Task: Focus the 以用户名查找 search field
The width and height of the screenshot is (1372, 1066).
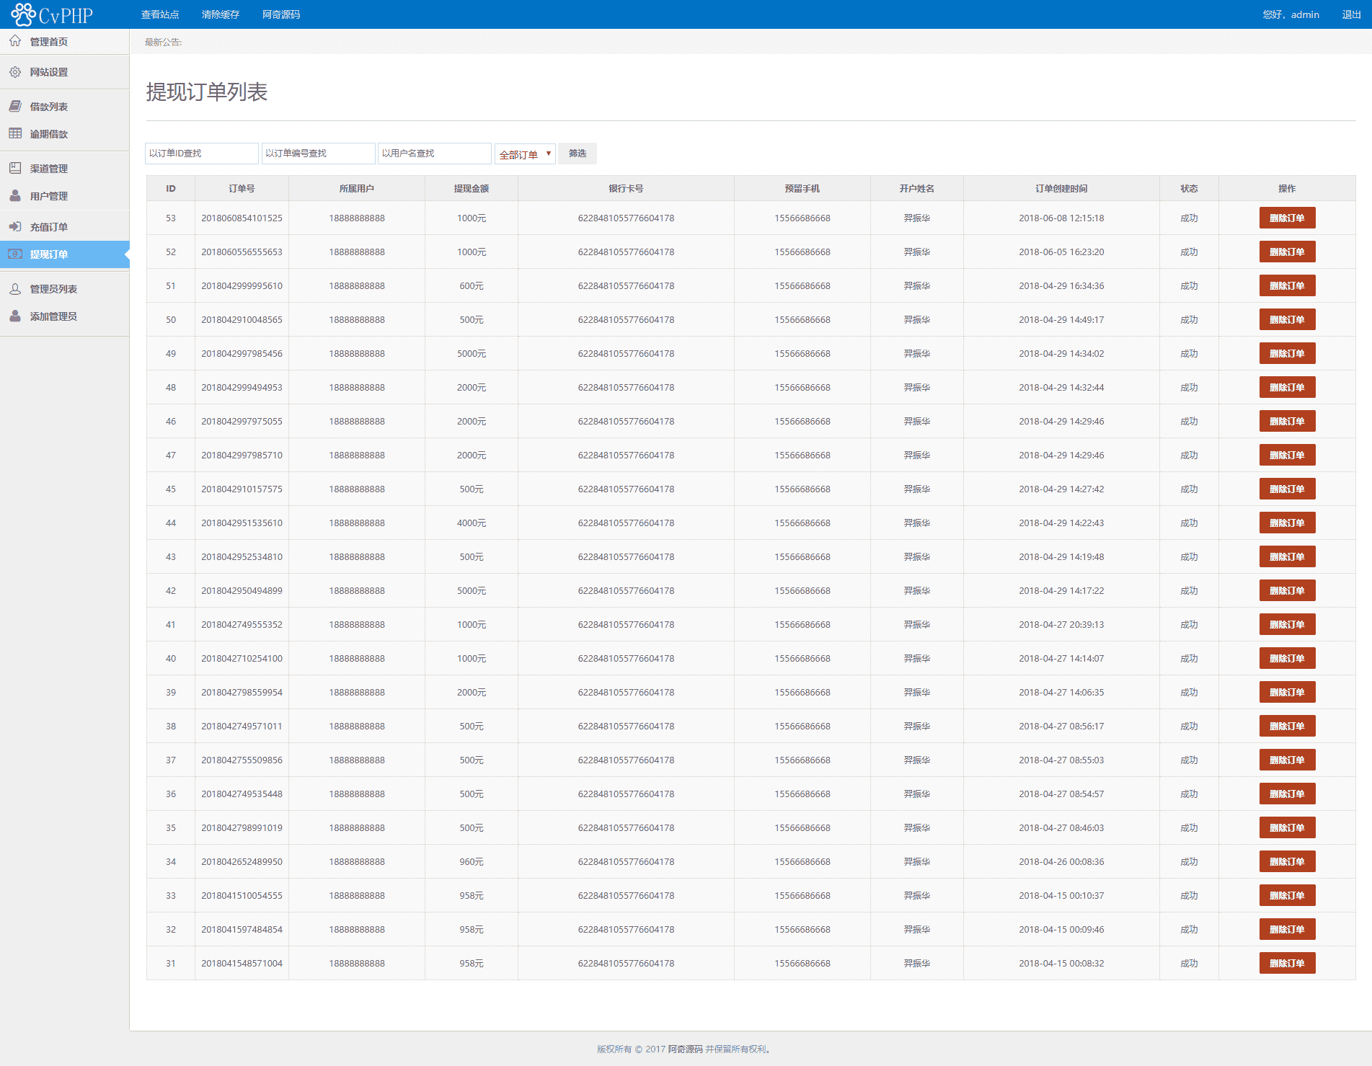Action: pyautogui.click(x=434, y=154)
